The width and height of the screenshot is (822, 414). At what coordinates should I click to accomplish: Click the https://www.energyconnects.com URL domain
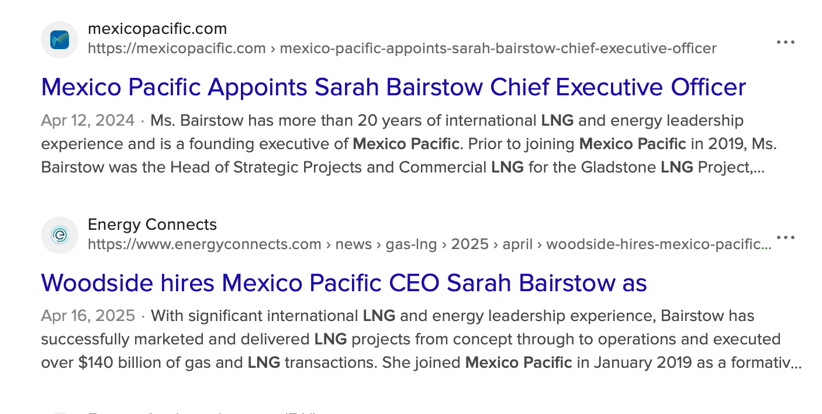coord(205,244)
